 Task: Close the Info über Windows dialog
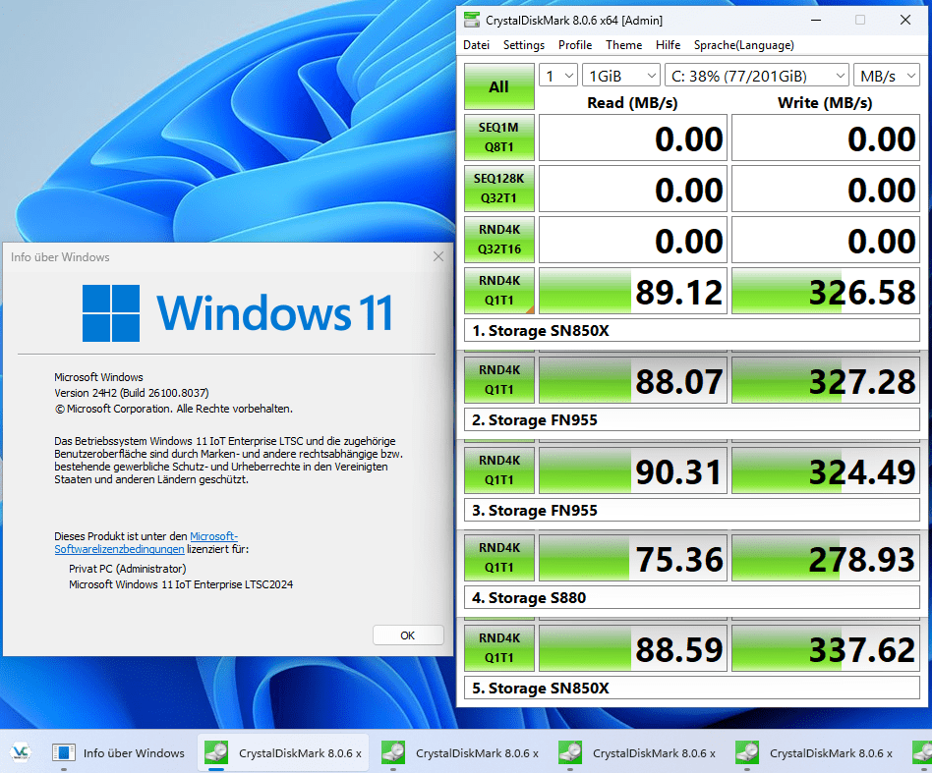(438, 256)
